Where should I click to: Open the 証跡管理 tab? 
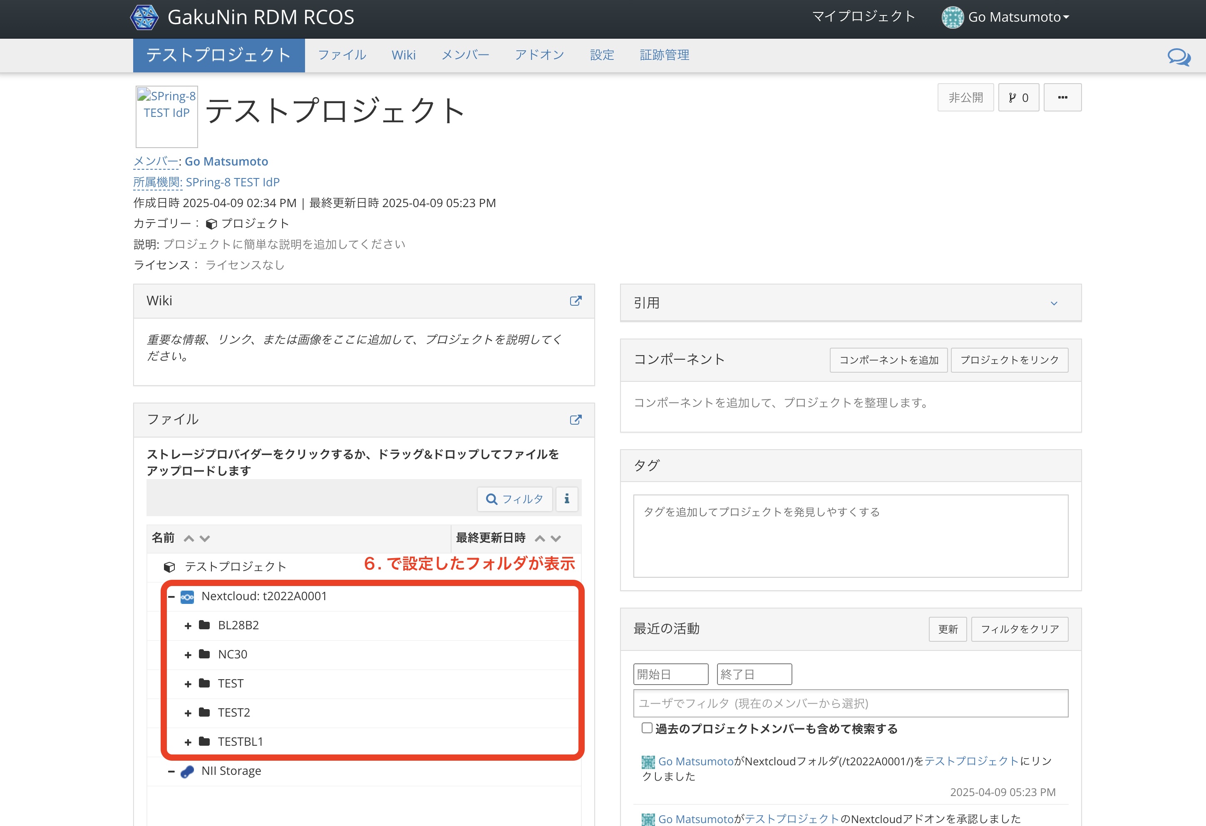pos(664,55)
